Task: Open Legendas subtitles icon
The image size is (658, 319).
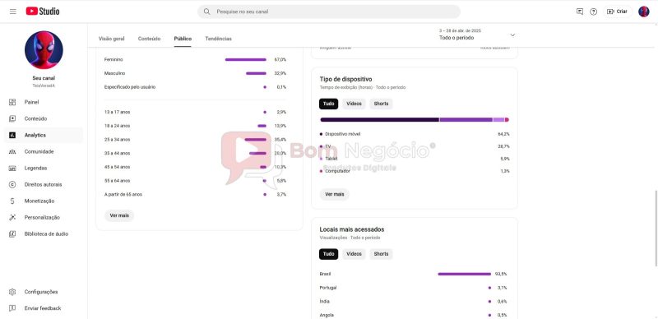Action: click(x=12, y=168)
